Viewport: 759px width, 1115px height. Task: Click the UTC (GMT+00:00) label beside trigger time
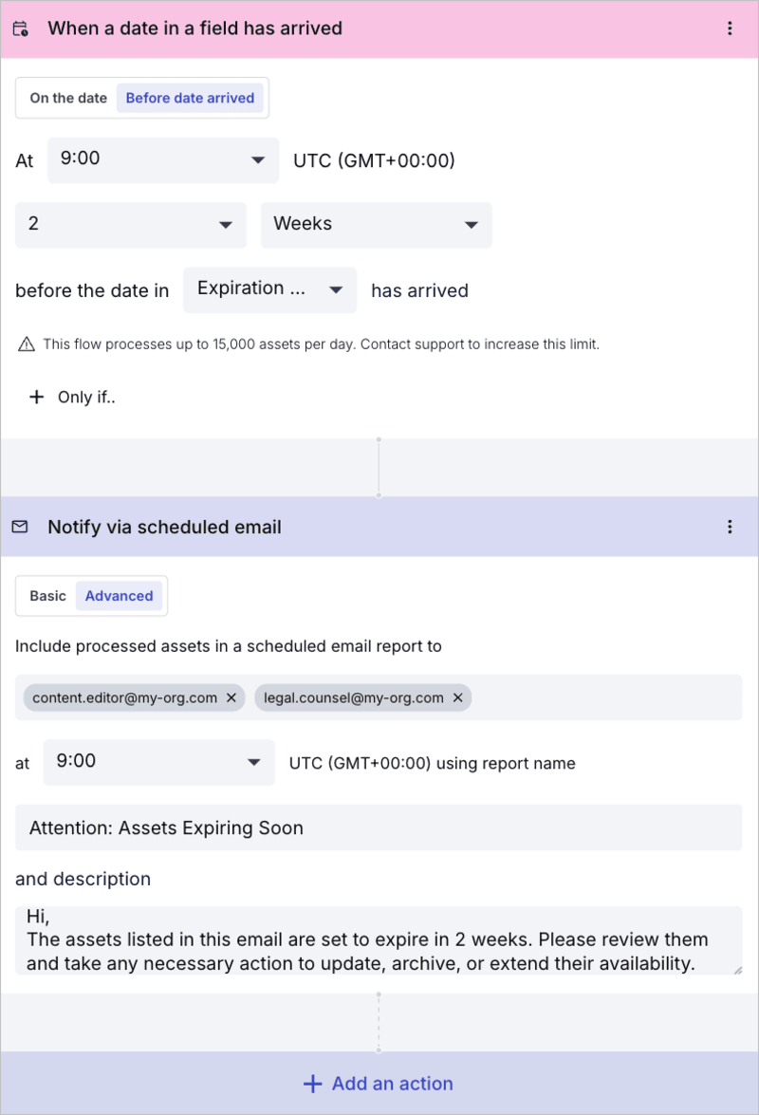(x=374, y=160)
